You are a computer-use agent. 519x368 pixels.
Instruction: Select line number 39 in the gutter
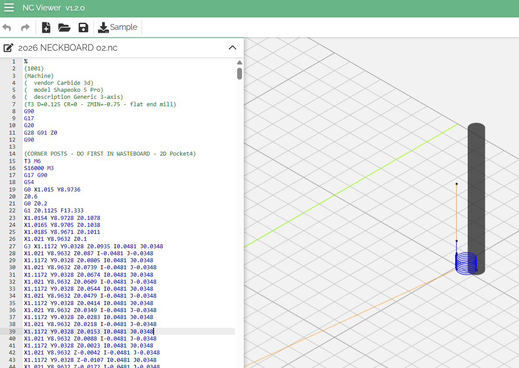click(x=12, y=331)
